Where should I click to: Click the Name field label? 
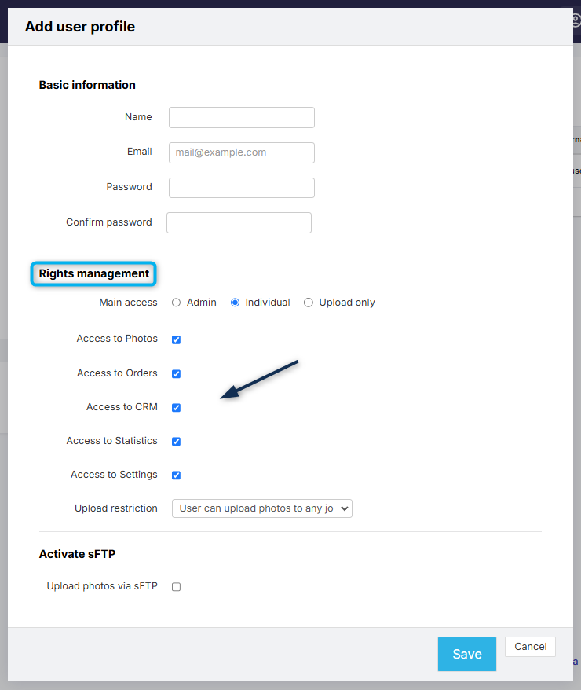tap(138, 116)
